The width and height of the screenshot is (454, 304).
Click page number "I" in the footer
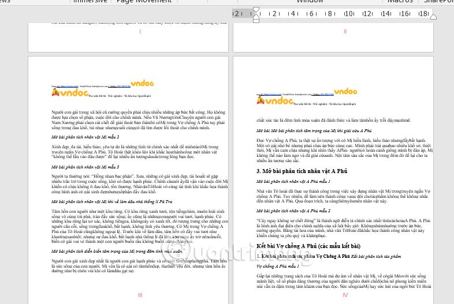(140, 32)
